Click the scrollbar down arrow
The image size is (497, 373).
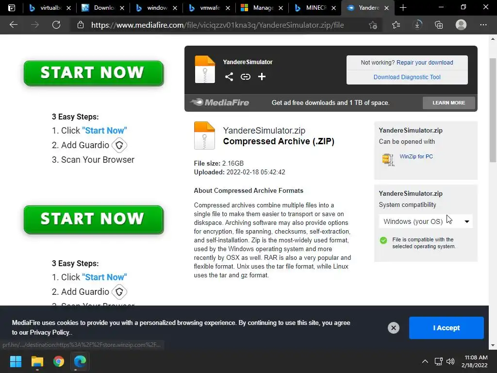[x=493, y=345]
